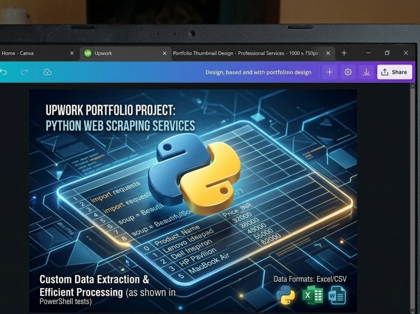Select the 'PYTHON WEB SCRAPING SERVICES' text
Image resolution: width=420 pixels, height=314 pixels.
coord(120,126)
